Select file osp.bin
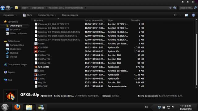 (x=42, y=82)
